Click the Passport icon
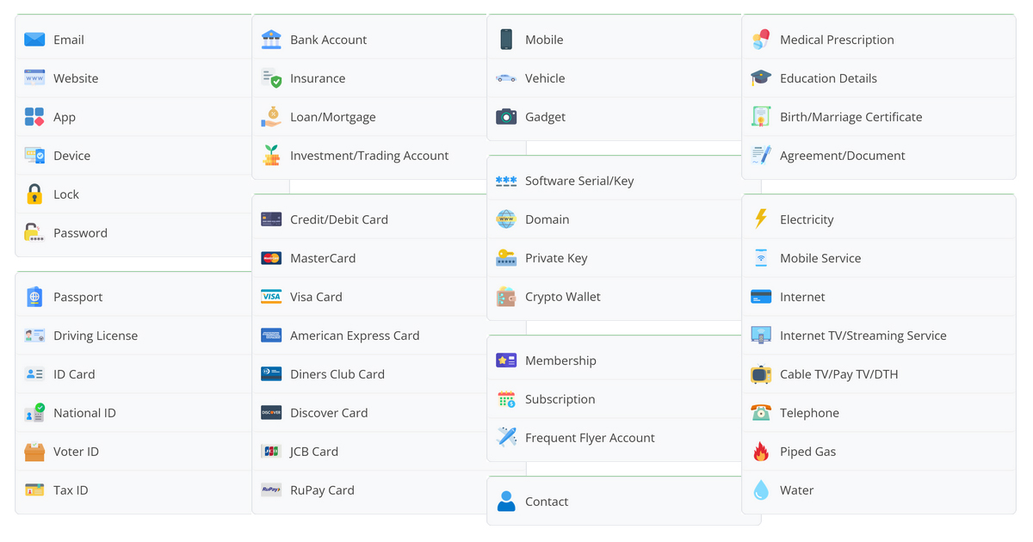Image resolution: width=1033 pixels, height=542 pixels. [x=34, y=297]
